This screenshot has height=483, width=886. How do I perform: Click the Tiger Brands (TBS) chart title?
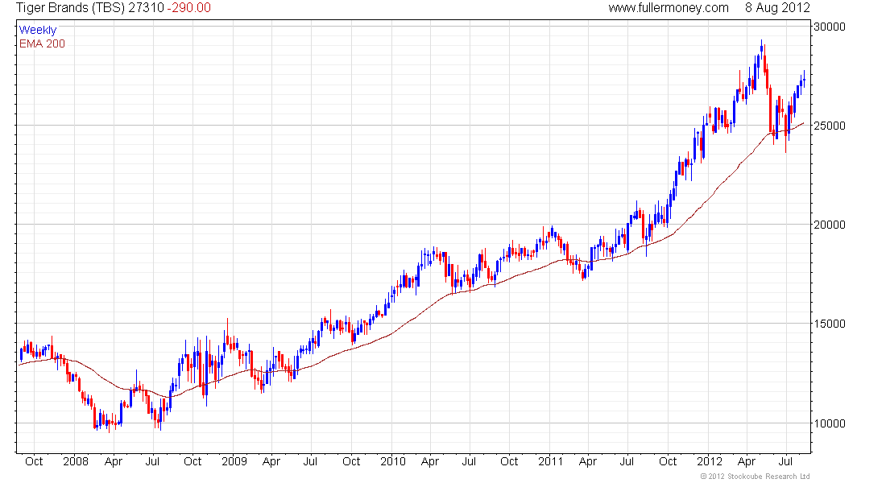pos(70,8)
